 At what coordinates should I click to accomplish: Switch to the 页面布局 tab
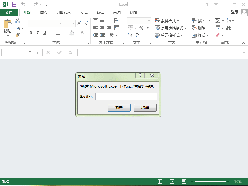(64, 12)
